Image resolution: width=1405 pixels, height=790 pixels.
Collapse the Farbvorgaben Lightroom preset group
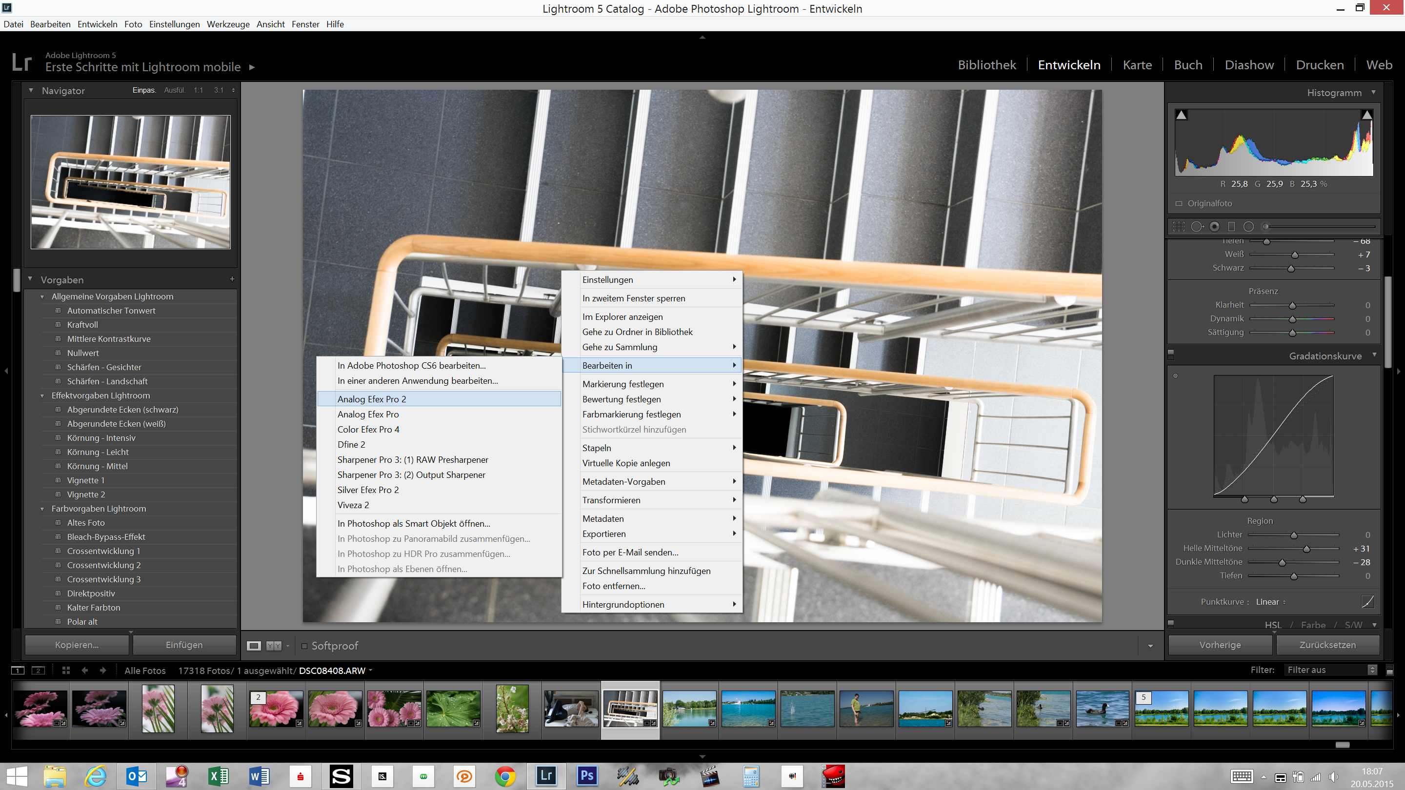click(x=43, y=508)
